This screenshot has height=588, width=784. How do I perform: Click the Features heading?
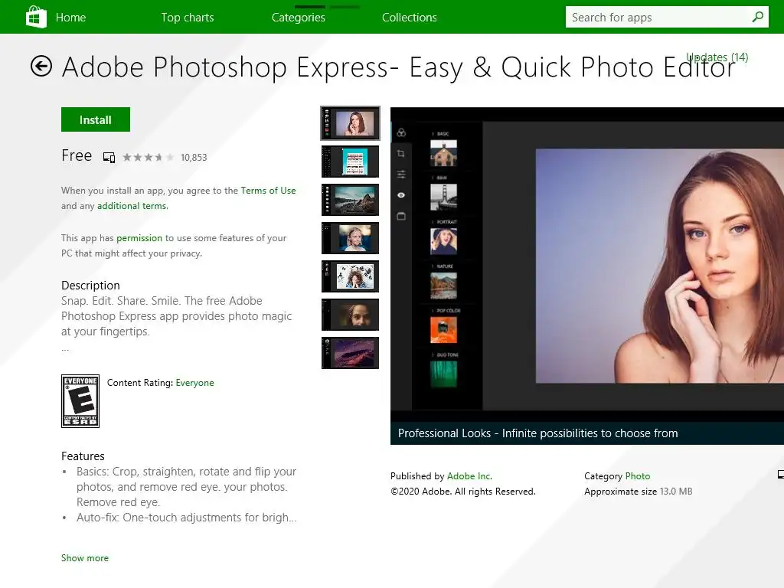coord(83,456)
